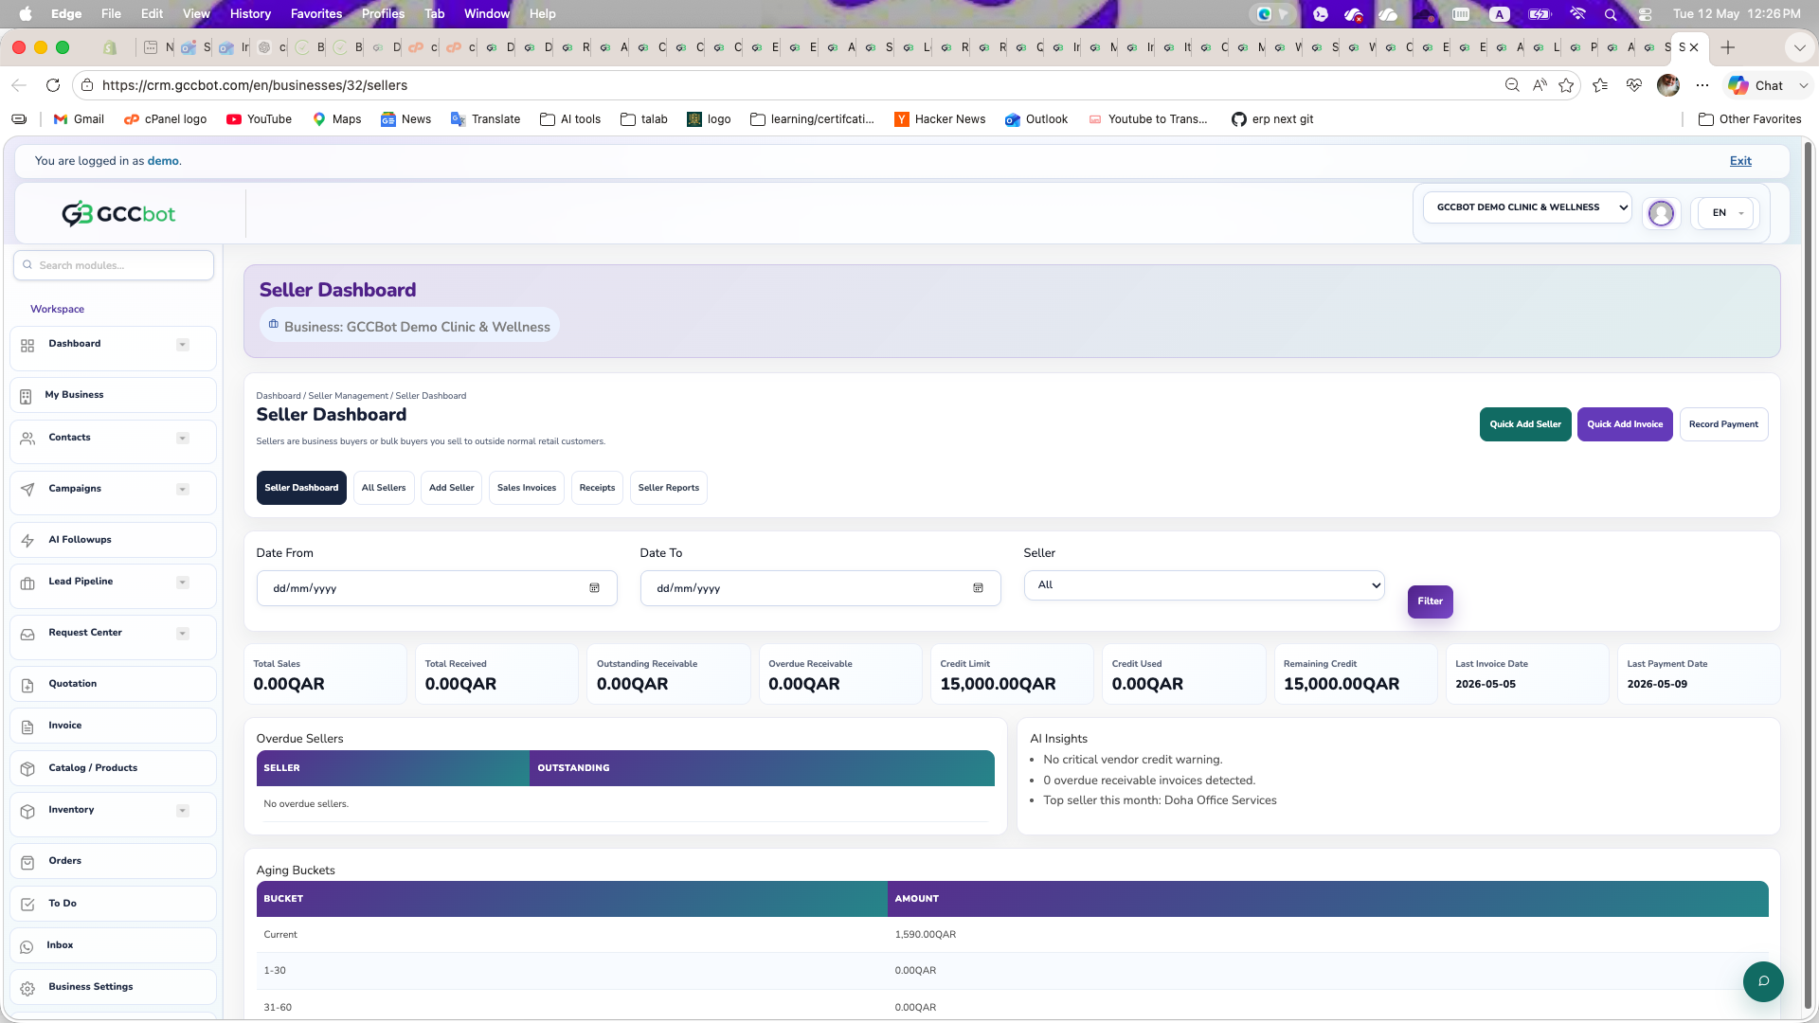This screenshot has width=1819, height=1023.
Task: Expand the Lead Pipeline submenu arrow
Action: 183,583
